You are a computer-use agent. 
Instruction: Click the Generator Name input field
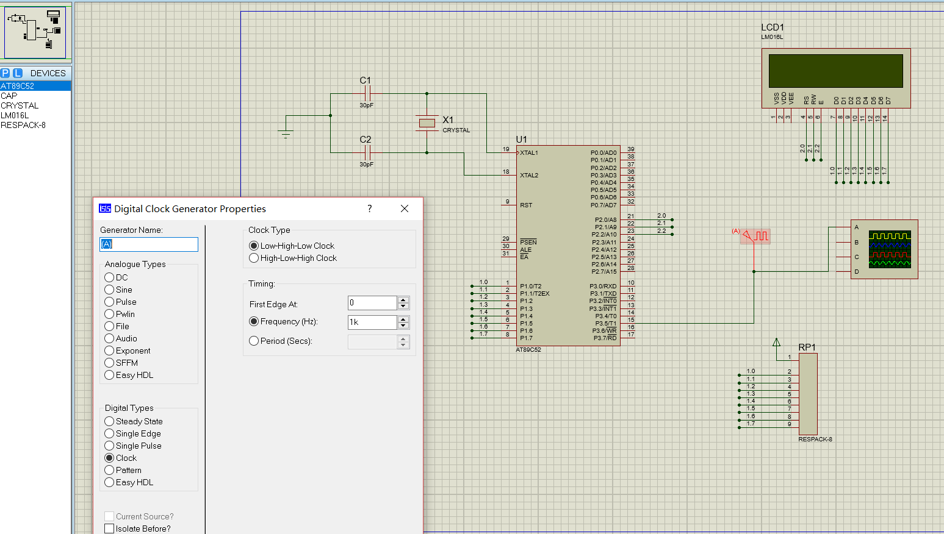pos(149,244)
